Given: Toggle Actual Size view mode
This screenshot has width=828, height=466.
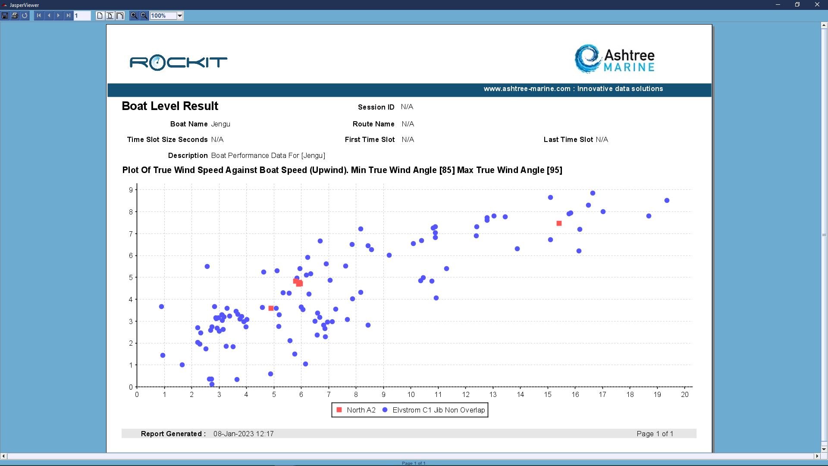Looking at the screenshot, I should pos(100,16).
